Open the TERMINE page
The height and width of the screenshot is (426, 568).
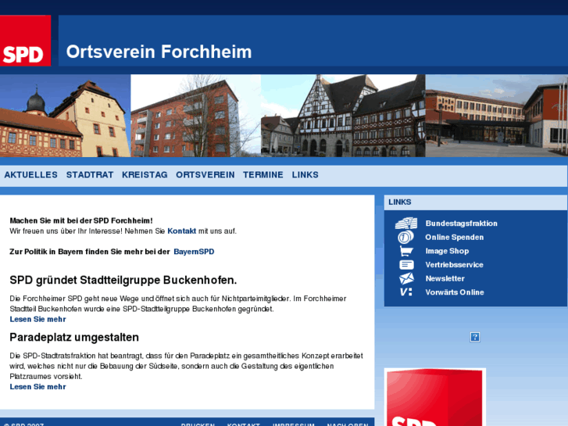(x=263, y=175)
